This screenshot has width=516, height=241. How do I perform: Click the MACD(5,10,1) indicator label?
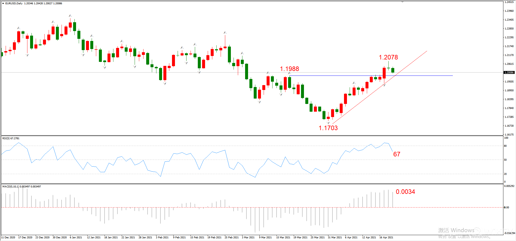click(21, 187)
